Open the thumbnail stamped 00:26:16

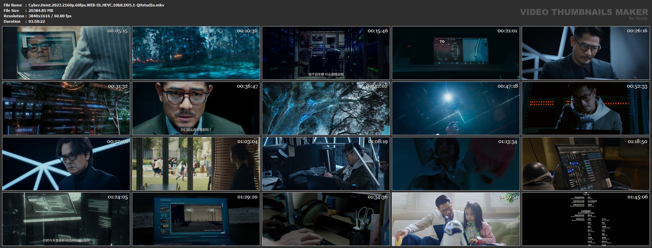click(586, 53)
